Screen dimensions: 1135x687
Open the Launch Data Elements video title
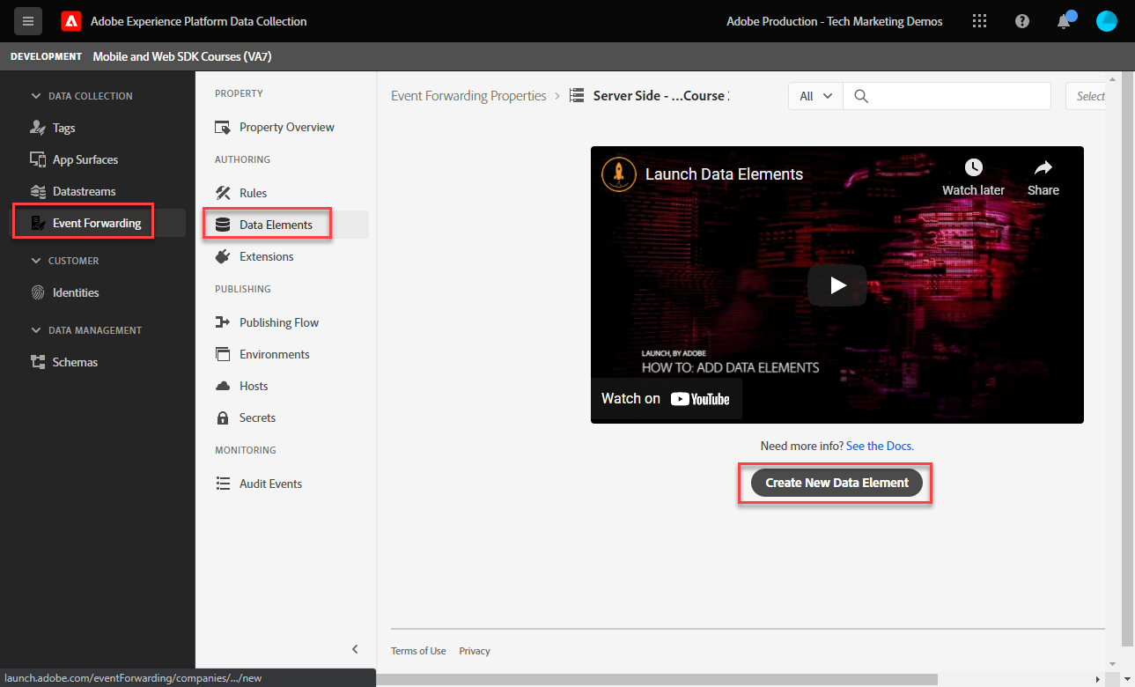[x=724, y=174]
